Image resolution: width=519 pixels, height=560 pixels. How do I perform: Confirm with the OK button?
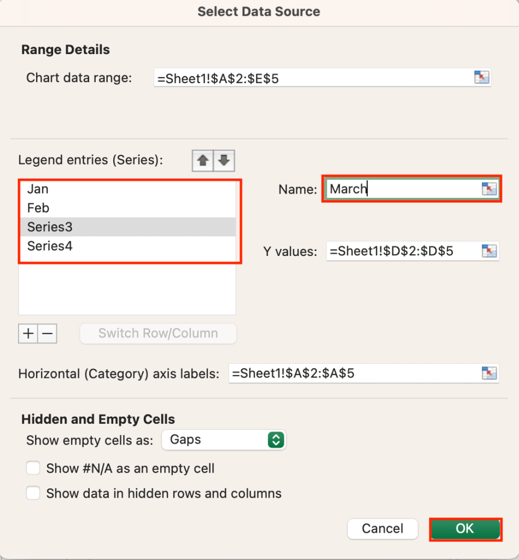coord(465,529)
